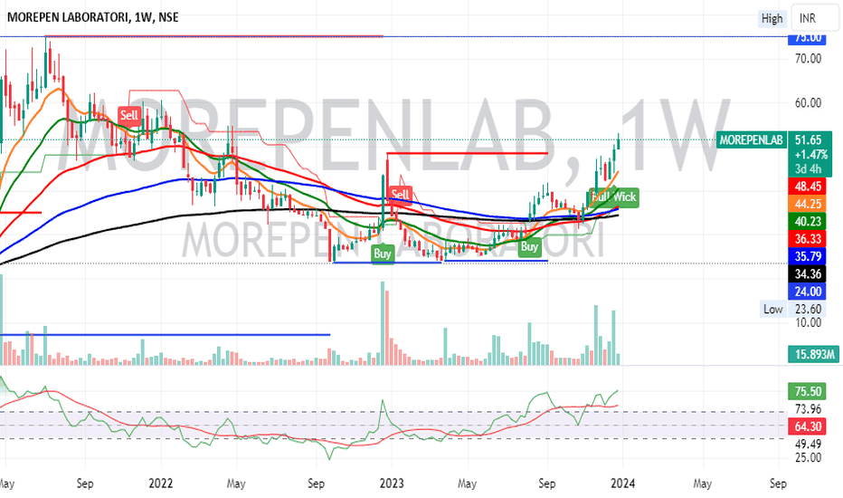Click the blue 24.00 support level label
Image resolution: width=843 pixels, height=498 pixels.
coord(808,292)
